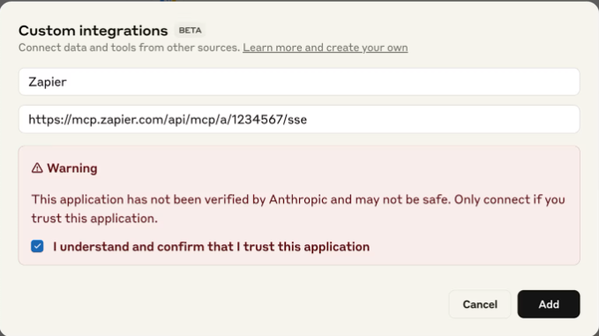Viewport: 599px width, 336px height.
Task: Click the 'not been verified by Anthropic' message
Action: pyautogui.click(x=298, y=208)
